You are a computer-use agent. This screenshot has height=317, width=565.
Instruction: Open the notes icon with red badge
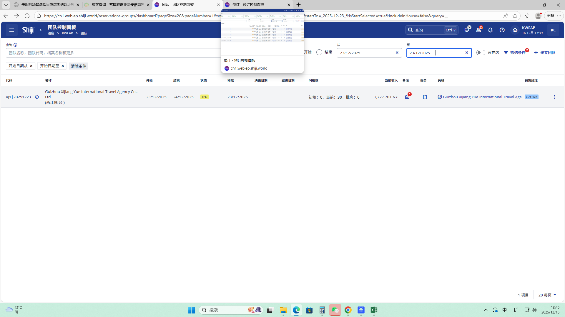point(407,97)
